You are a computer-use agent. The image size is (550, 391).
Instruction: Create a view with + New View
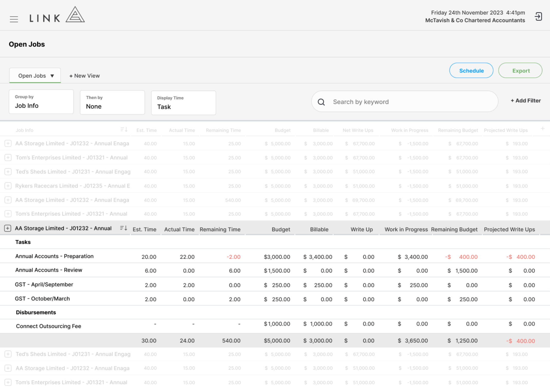pos(85,76)
